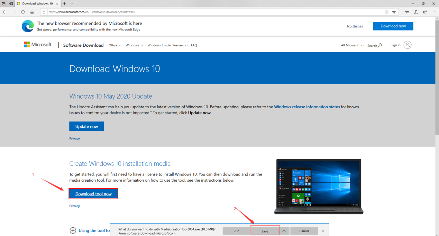
Task: Open the Software Download heading link
Action: (83, 45)
